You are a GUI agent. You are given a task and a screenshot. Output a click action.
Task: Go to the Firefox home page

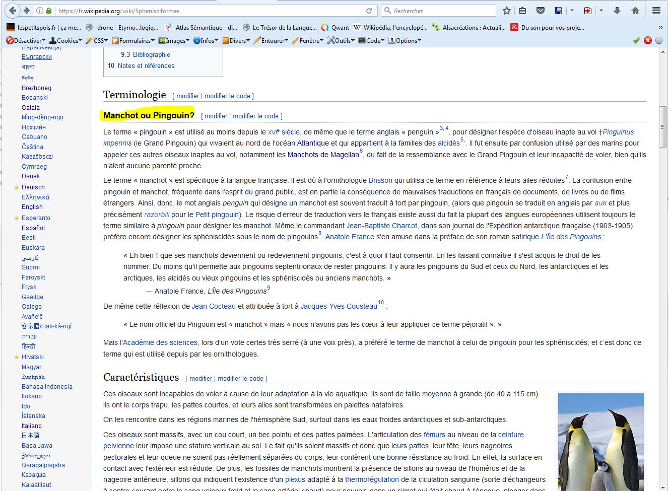635,11
